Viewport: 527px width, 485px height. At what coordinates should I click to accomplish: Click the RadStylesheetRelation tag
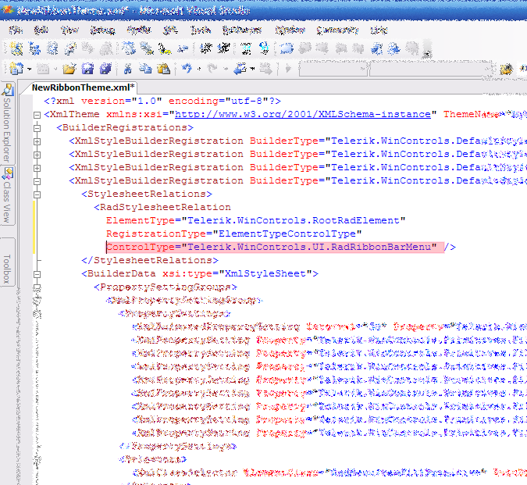click(162, 207)
